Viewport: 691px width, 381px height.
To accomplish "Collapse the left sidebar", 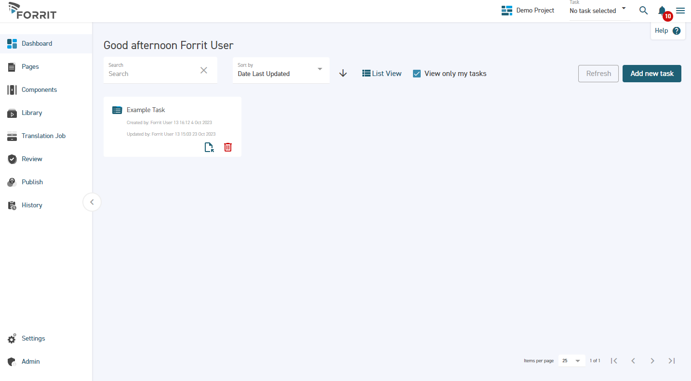I will tap(92, 202).
